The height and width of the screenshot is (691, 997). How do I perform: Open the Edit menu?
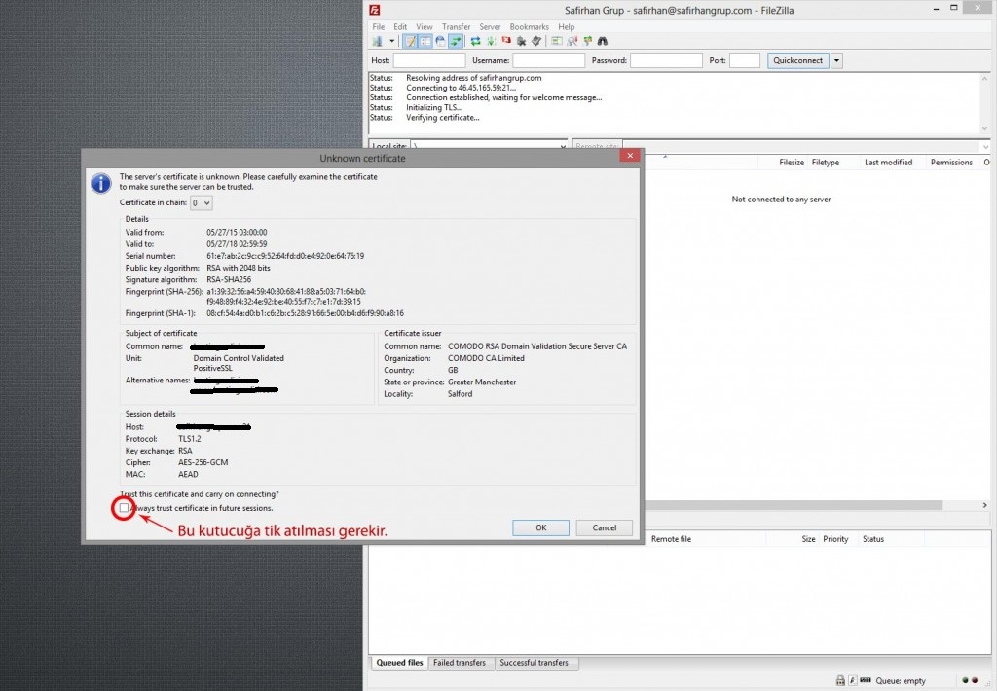pos(400,26)
